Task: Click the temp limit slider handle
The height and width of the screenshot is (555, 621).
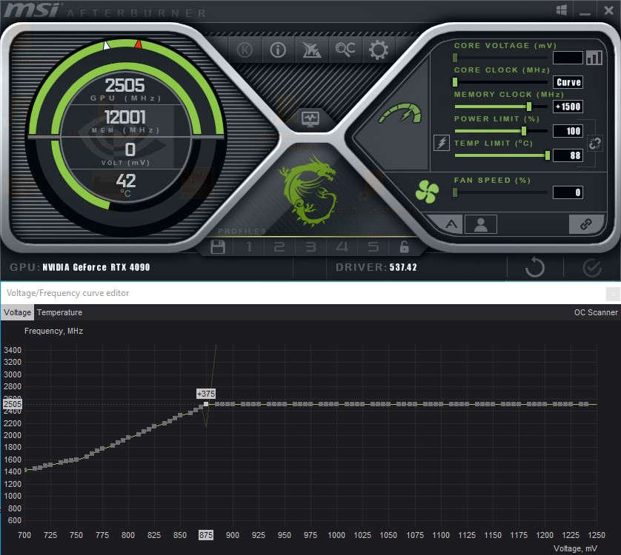Action: 548,155
